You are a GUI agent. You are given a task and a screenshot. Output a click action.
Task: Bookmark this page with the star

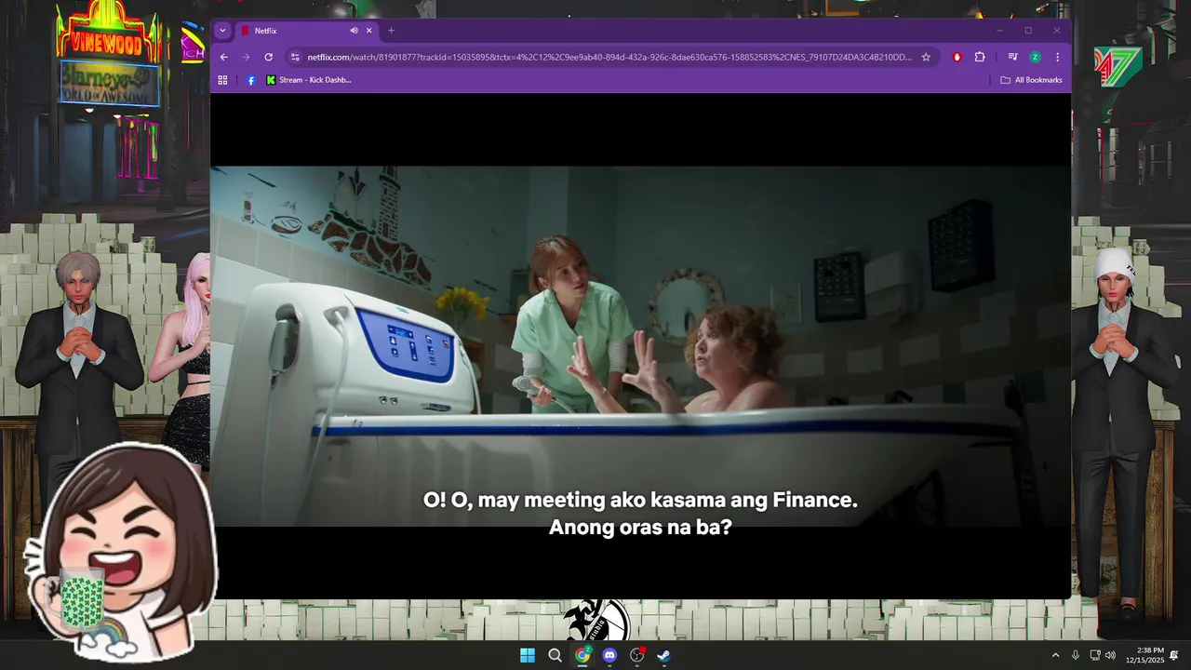click(x=926, y=57)
